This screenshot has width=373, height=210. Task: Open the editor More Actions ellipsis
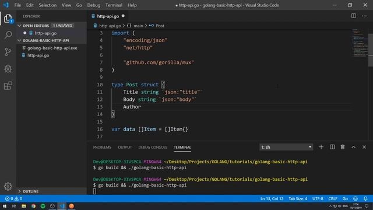point(364,16)
